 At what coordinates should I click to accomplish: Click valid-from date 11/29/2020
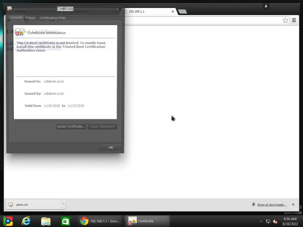(51, 106)
